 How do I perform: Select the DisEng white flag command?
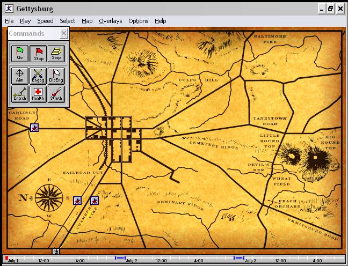[x=56, y=76]
